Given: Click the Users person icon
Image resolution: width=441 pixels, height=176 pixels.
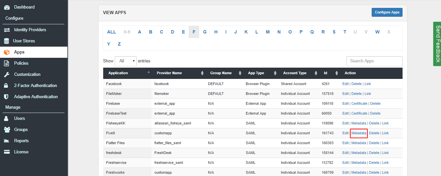Looking at the screenshot, I should (x=6, y=119).
